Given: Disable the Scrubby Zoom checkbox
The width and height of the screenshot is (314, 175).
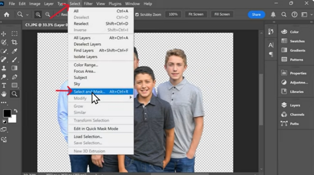Looking at the screenshot, I should [x=137, y=14].
